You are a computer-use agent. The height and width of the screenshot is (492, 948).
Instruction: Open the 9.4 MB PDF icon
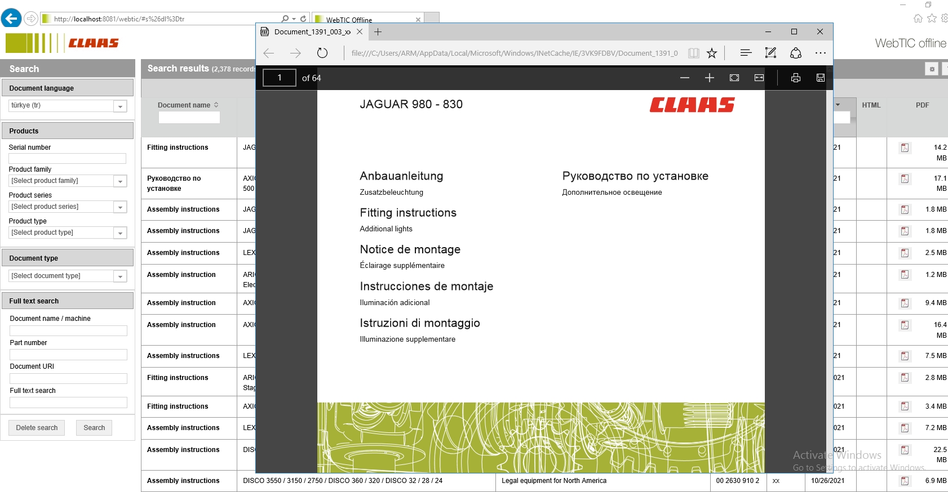(905, 303)
